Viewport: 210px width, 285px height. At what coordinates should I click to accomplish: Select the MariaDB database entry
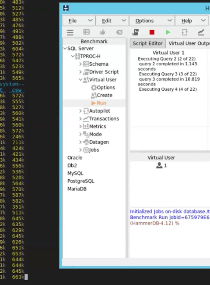click(77, 189)
